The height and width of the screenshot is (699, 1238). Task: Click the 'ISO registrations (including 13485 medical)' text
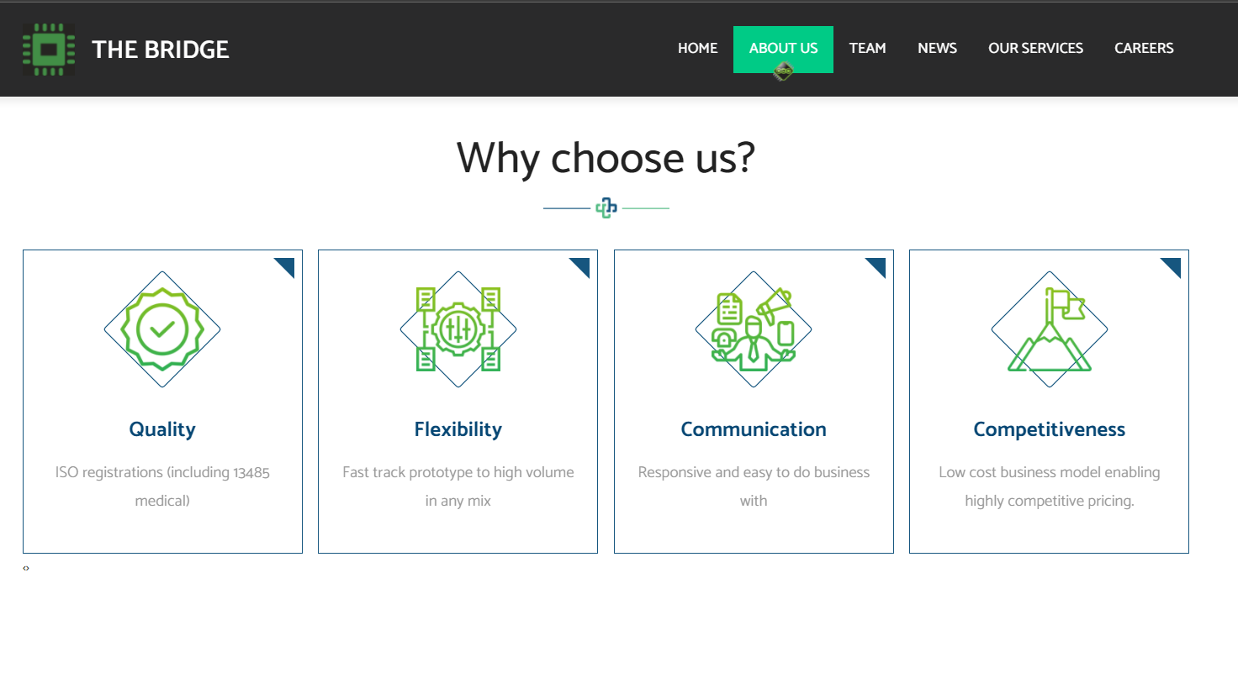tap(162, 486)
